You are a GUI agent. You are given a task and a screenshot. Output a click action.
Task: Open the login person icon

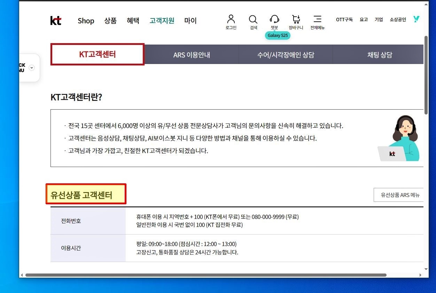[x=231, y=19]
